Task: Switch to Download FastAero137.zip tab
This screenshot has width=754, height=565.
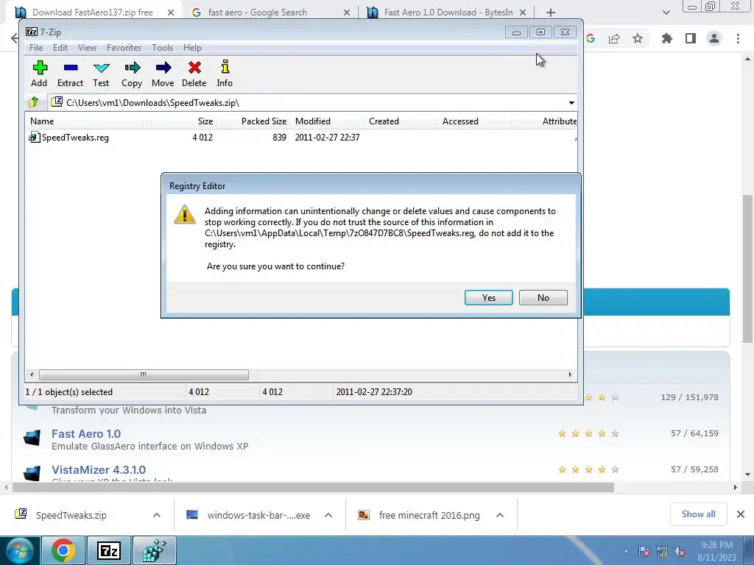Action: coord(95,13)
